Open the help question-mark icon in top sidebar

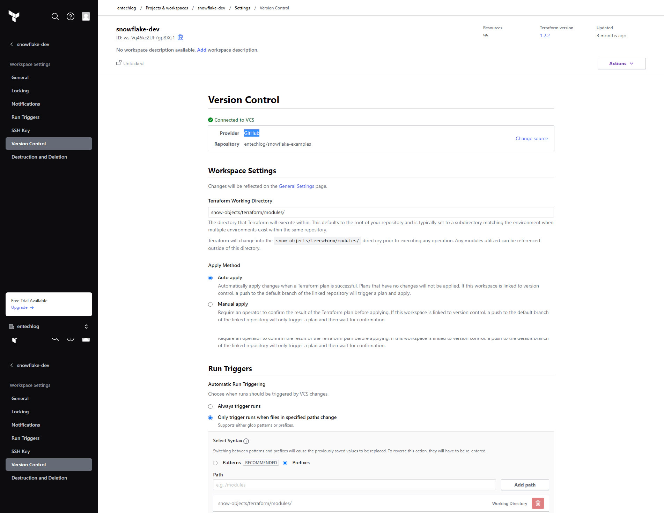71,16
